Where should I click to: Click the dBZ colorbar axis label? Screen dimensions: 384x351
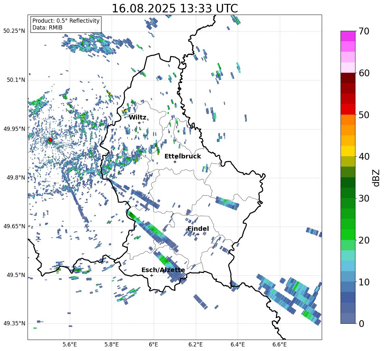click(x=377, y=178)
